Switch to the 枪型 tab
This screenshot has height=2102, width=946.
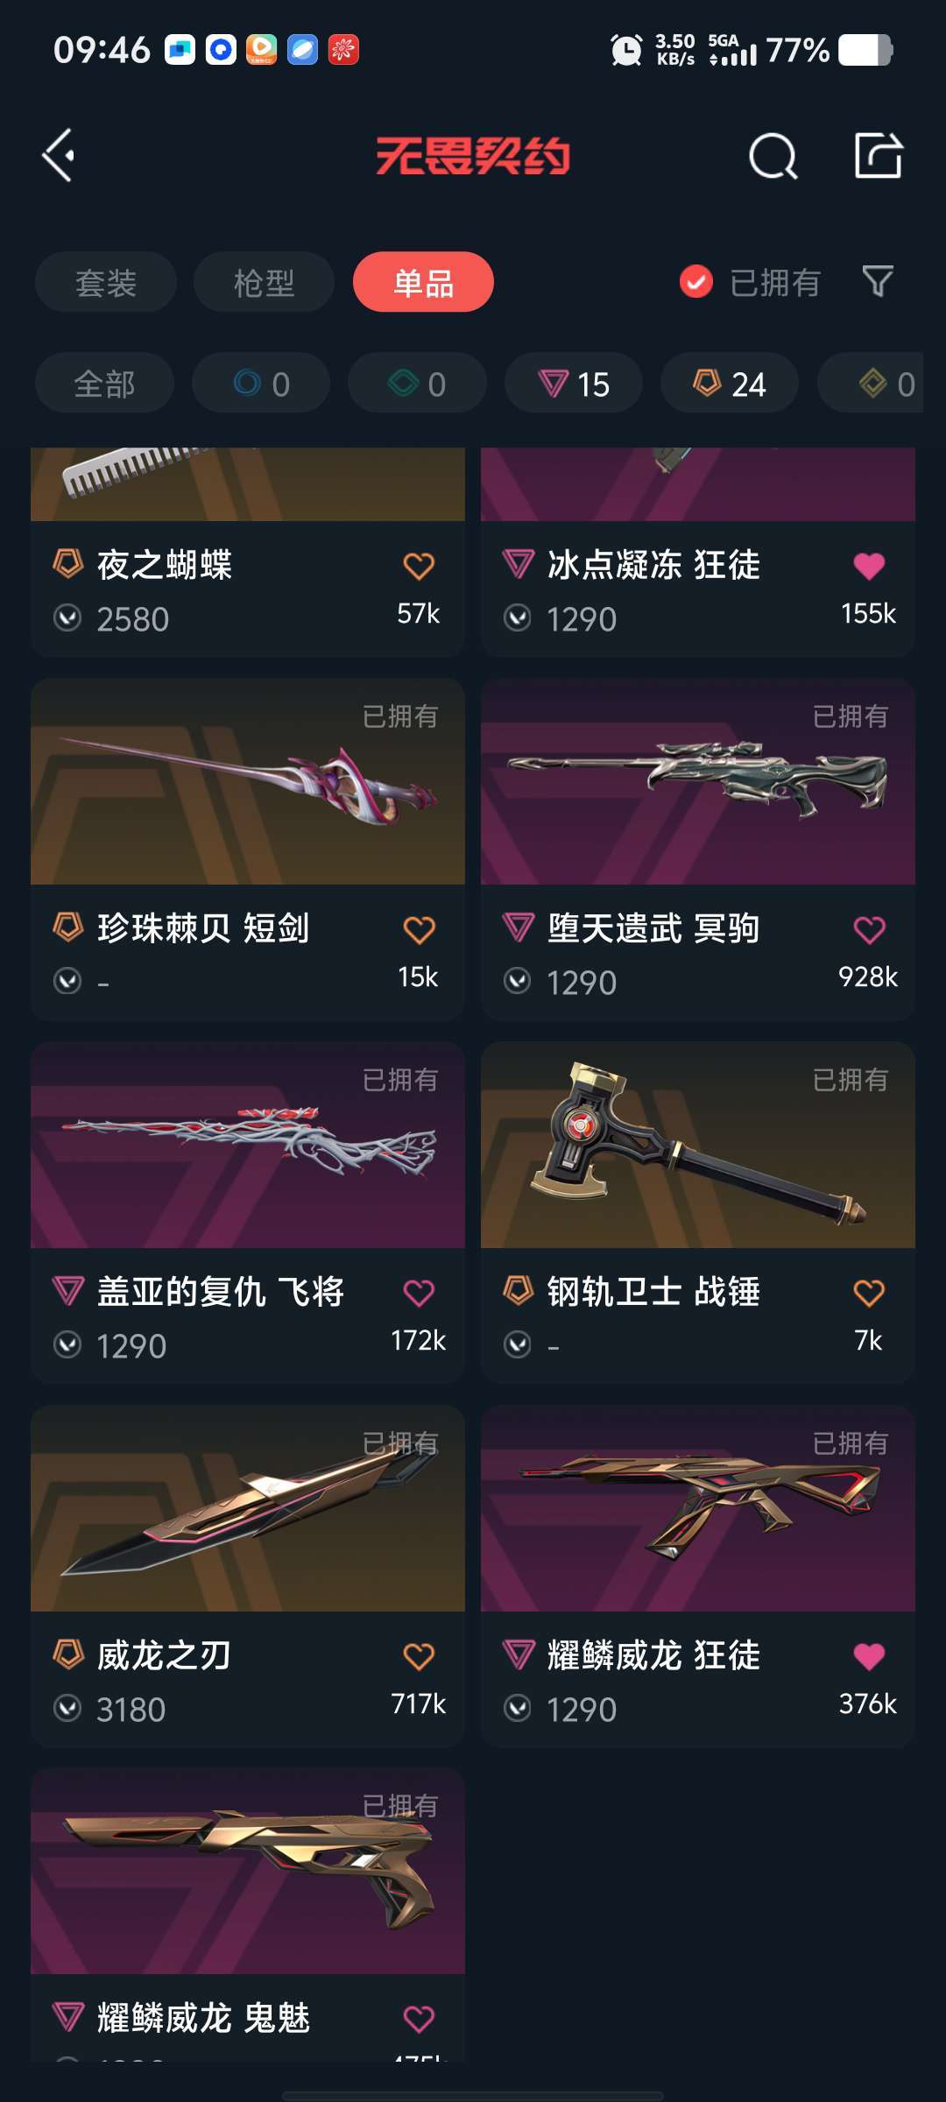click(x=264, y=282)
